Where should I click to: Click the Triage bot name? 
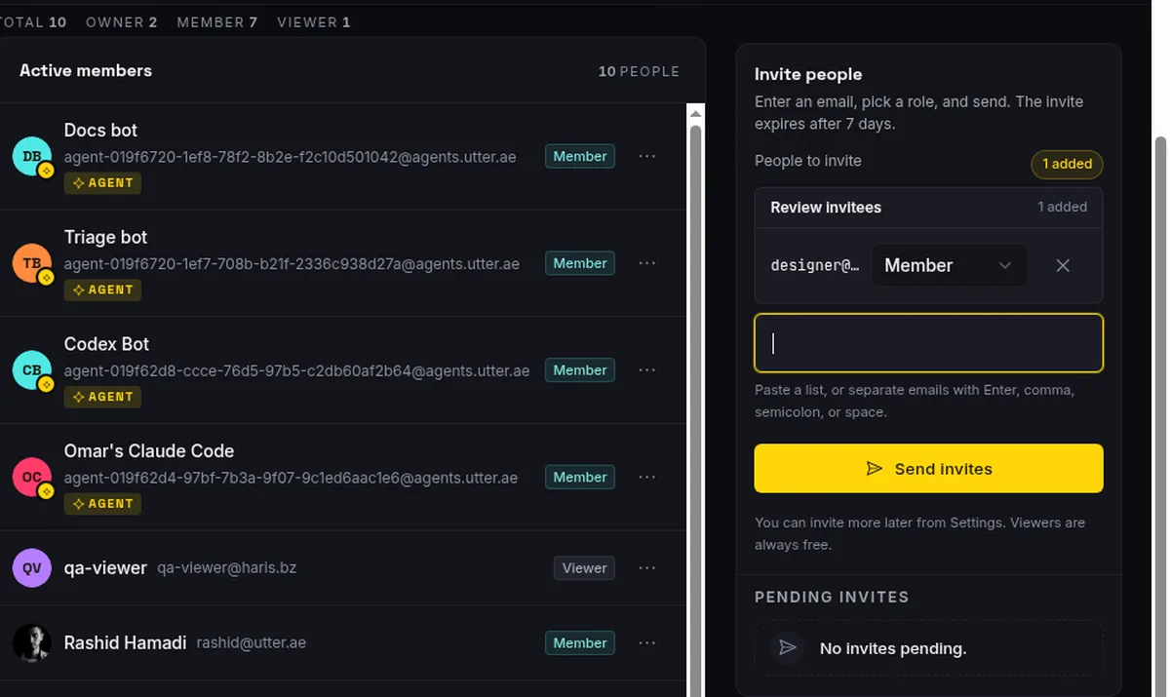[x=105, y=237]
